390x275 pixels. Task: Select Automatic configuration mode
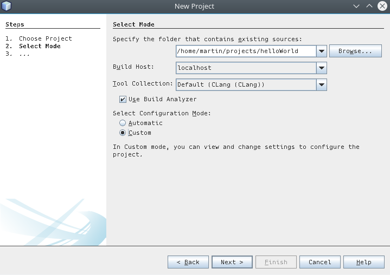coord(123,123)
